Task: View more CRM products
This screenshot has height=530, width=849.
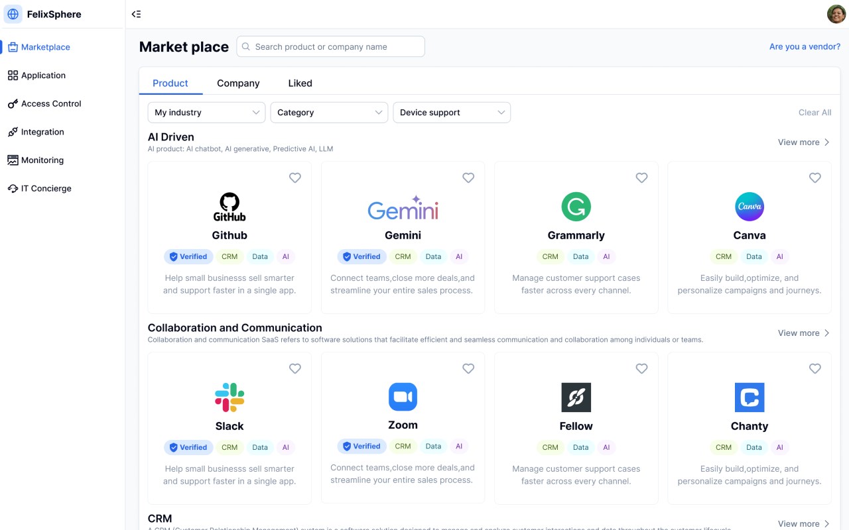Action: [x=804, y=524]
